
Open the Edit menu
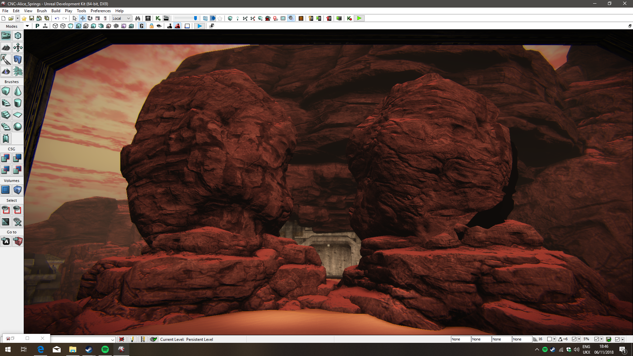[16, 11]
